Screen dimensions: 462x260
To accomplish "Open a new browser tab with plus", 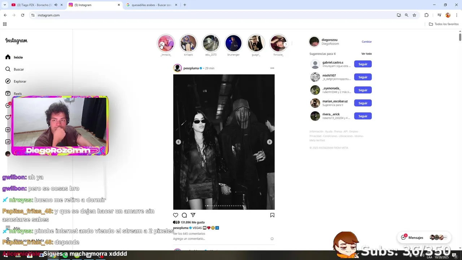I will (185, 5).
